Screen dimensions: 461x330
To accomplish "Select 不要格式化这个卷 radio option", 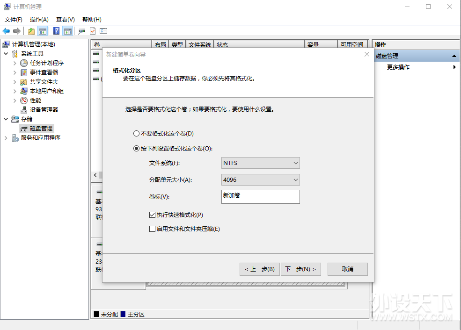I will (136, 134).
